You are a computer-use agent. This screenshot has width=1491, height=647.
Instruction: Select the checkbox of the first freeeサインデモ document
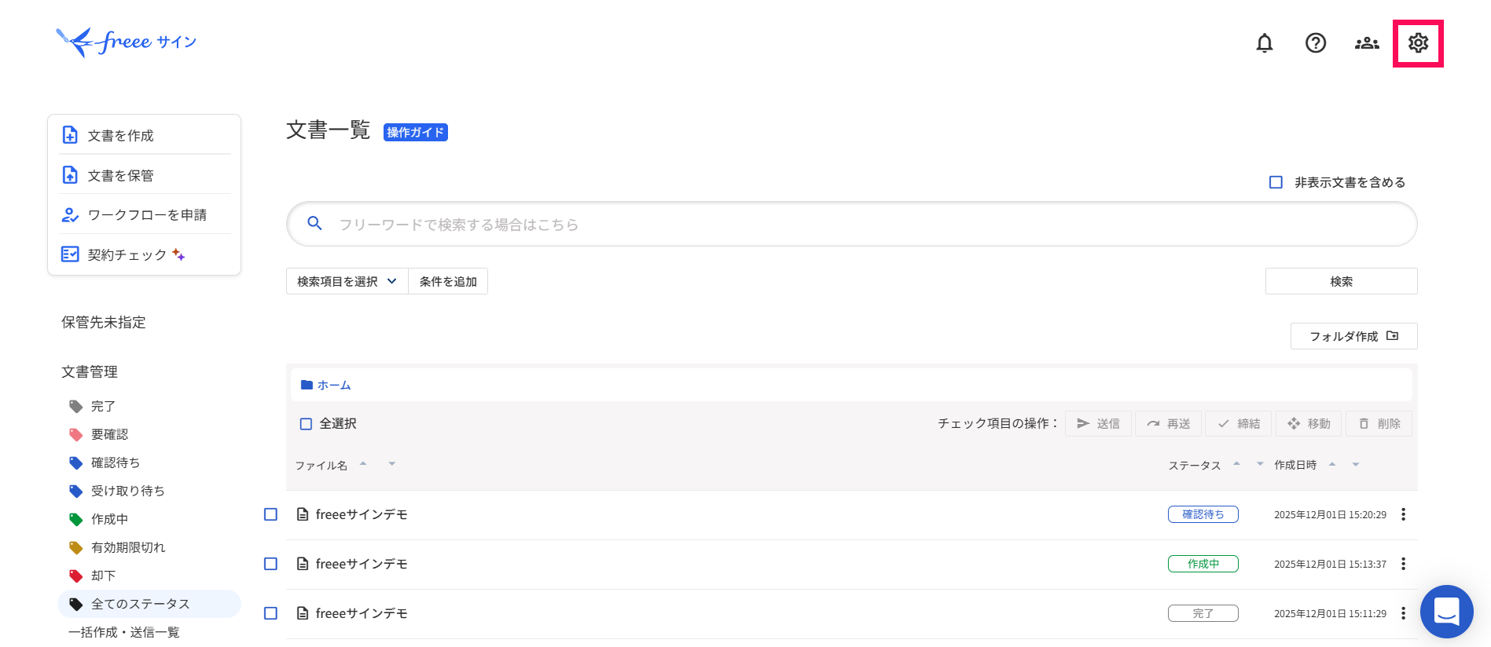click(x=270, y=514)
